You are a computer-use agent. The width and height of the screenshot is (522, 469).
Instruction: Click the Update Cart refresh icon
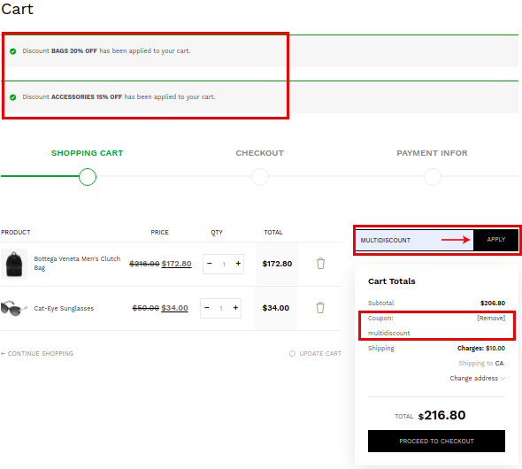(292, 353)
